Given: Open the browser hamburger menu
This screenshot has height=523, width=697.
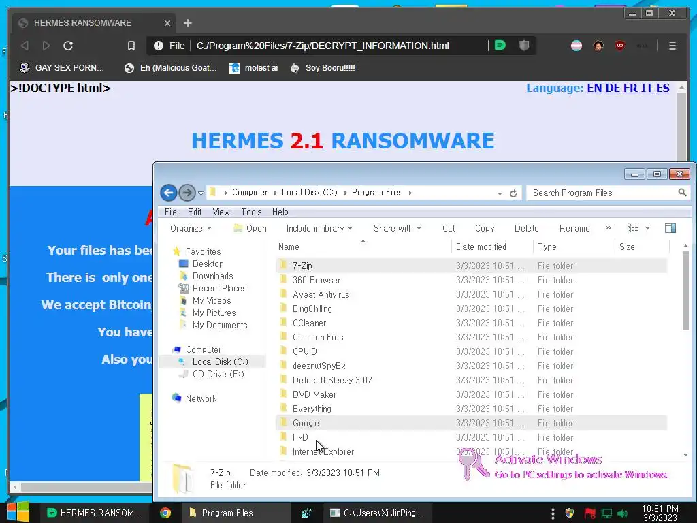Looking at the screenshot, I should coord(672,46).
